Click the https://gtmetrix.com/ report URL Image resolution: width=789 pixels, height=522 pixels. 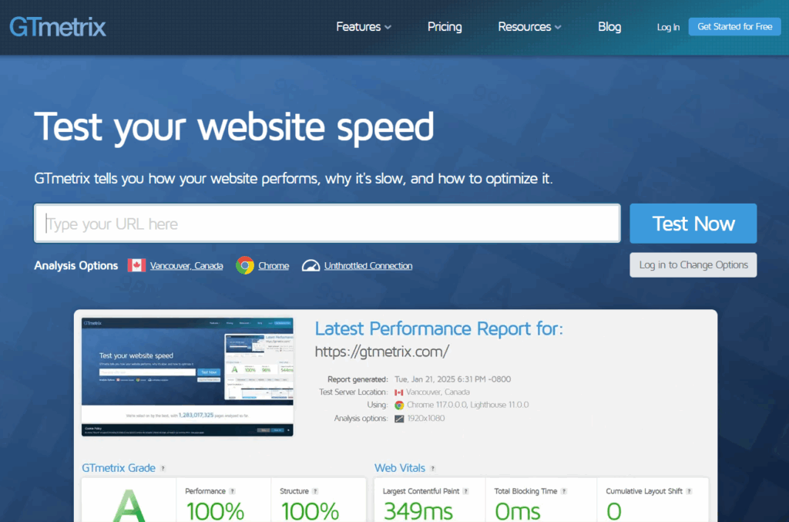pyautogui.click(x=382, y=352)
